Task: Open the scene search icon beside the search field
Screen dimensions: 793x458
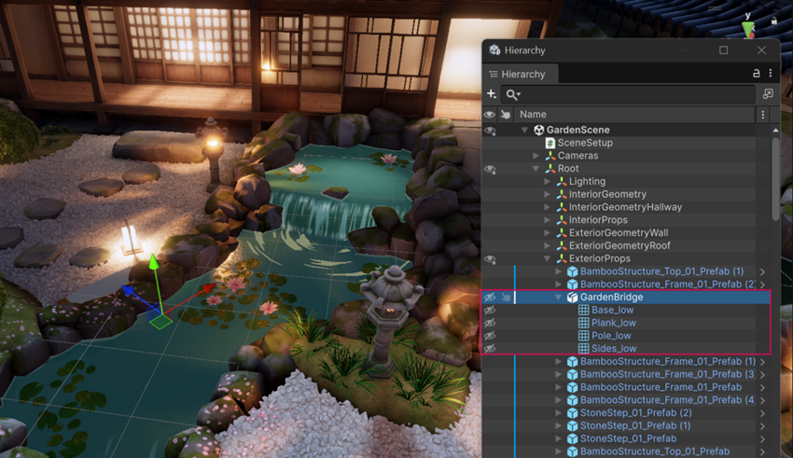Action: [768, 94]
